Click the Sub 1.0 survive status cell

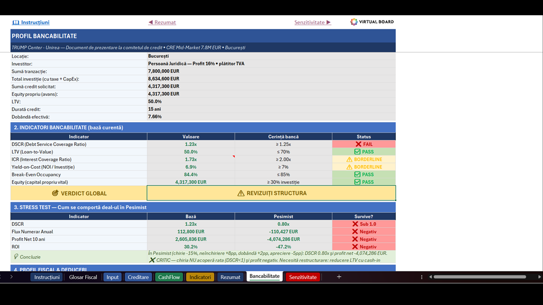point(364,224)
